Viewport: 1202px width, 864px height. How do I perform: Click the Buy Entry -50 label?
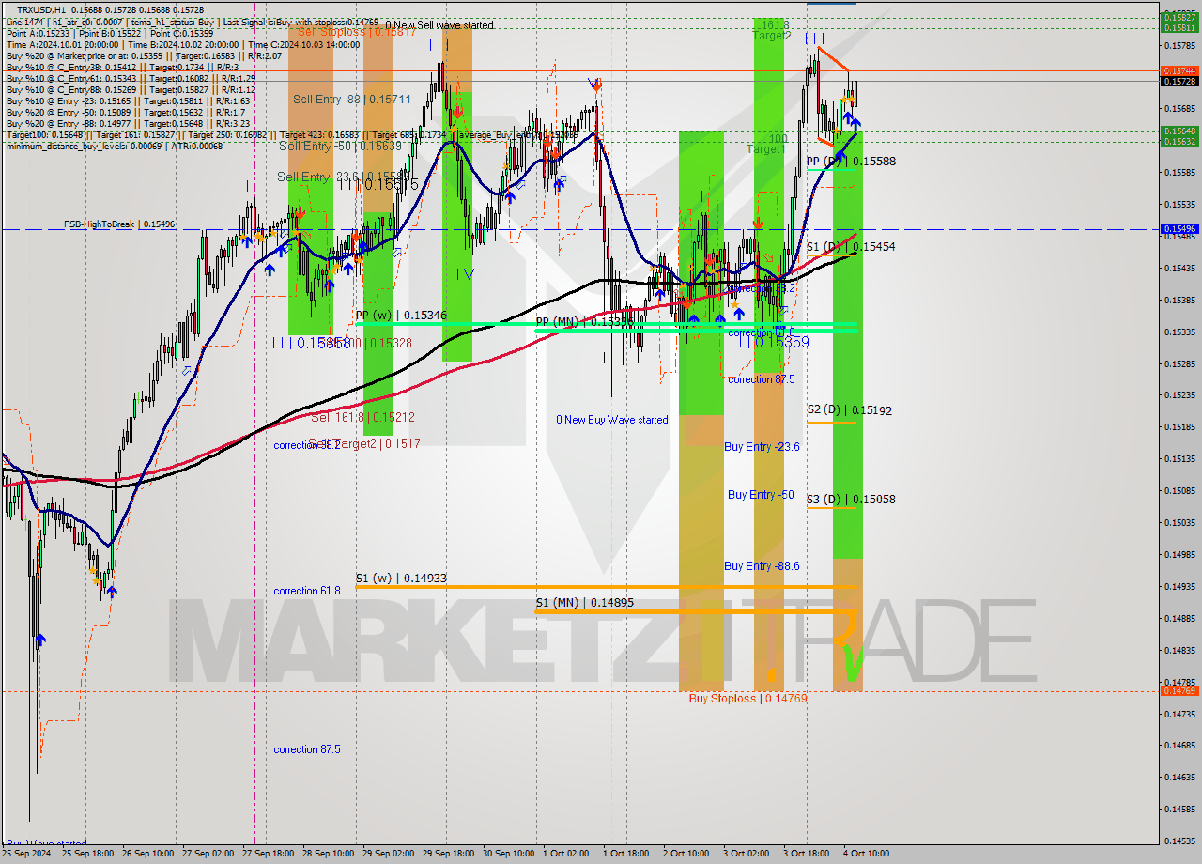[x=761, y=495]
